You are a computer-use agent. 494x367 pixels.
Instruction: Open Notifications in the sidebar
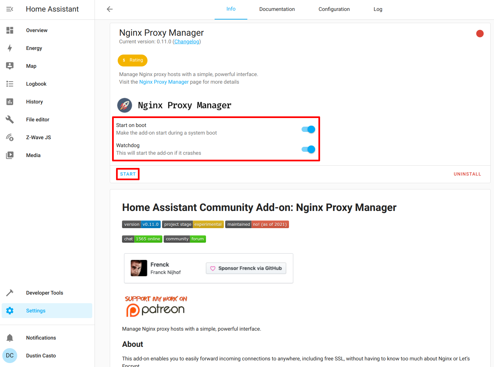47,338
